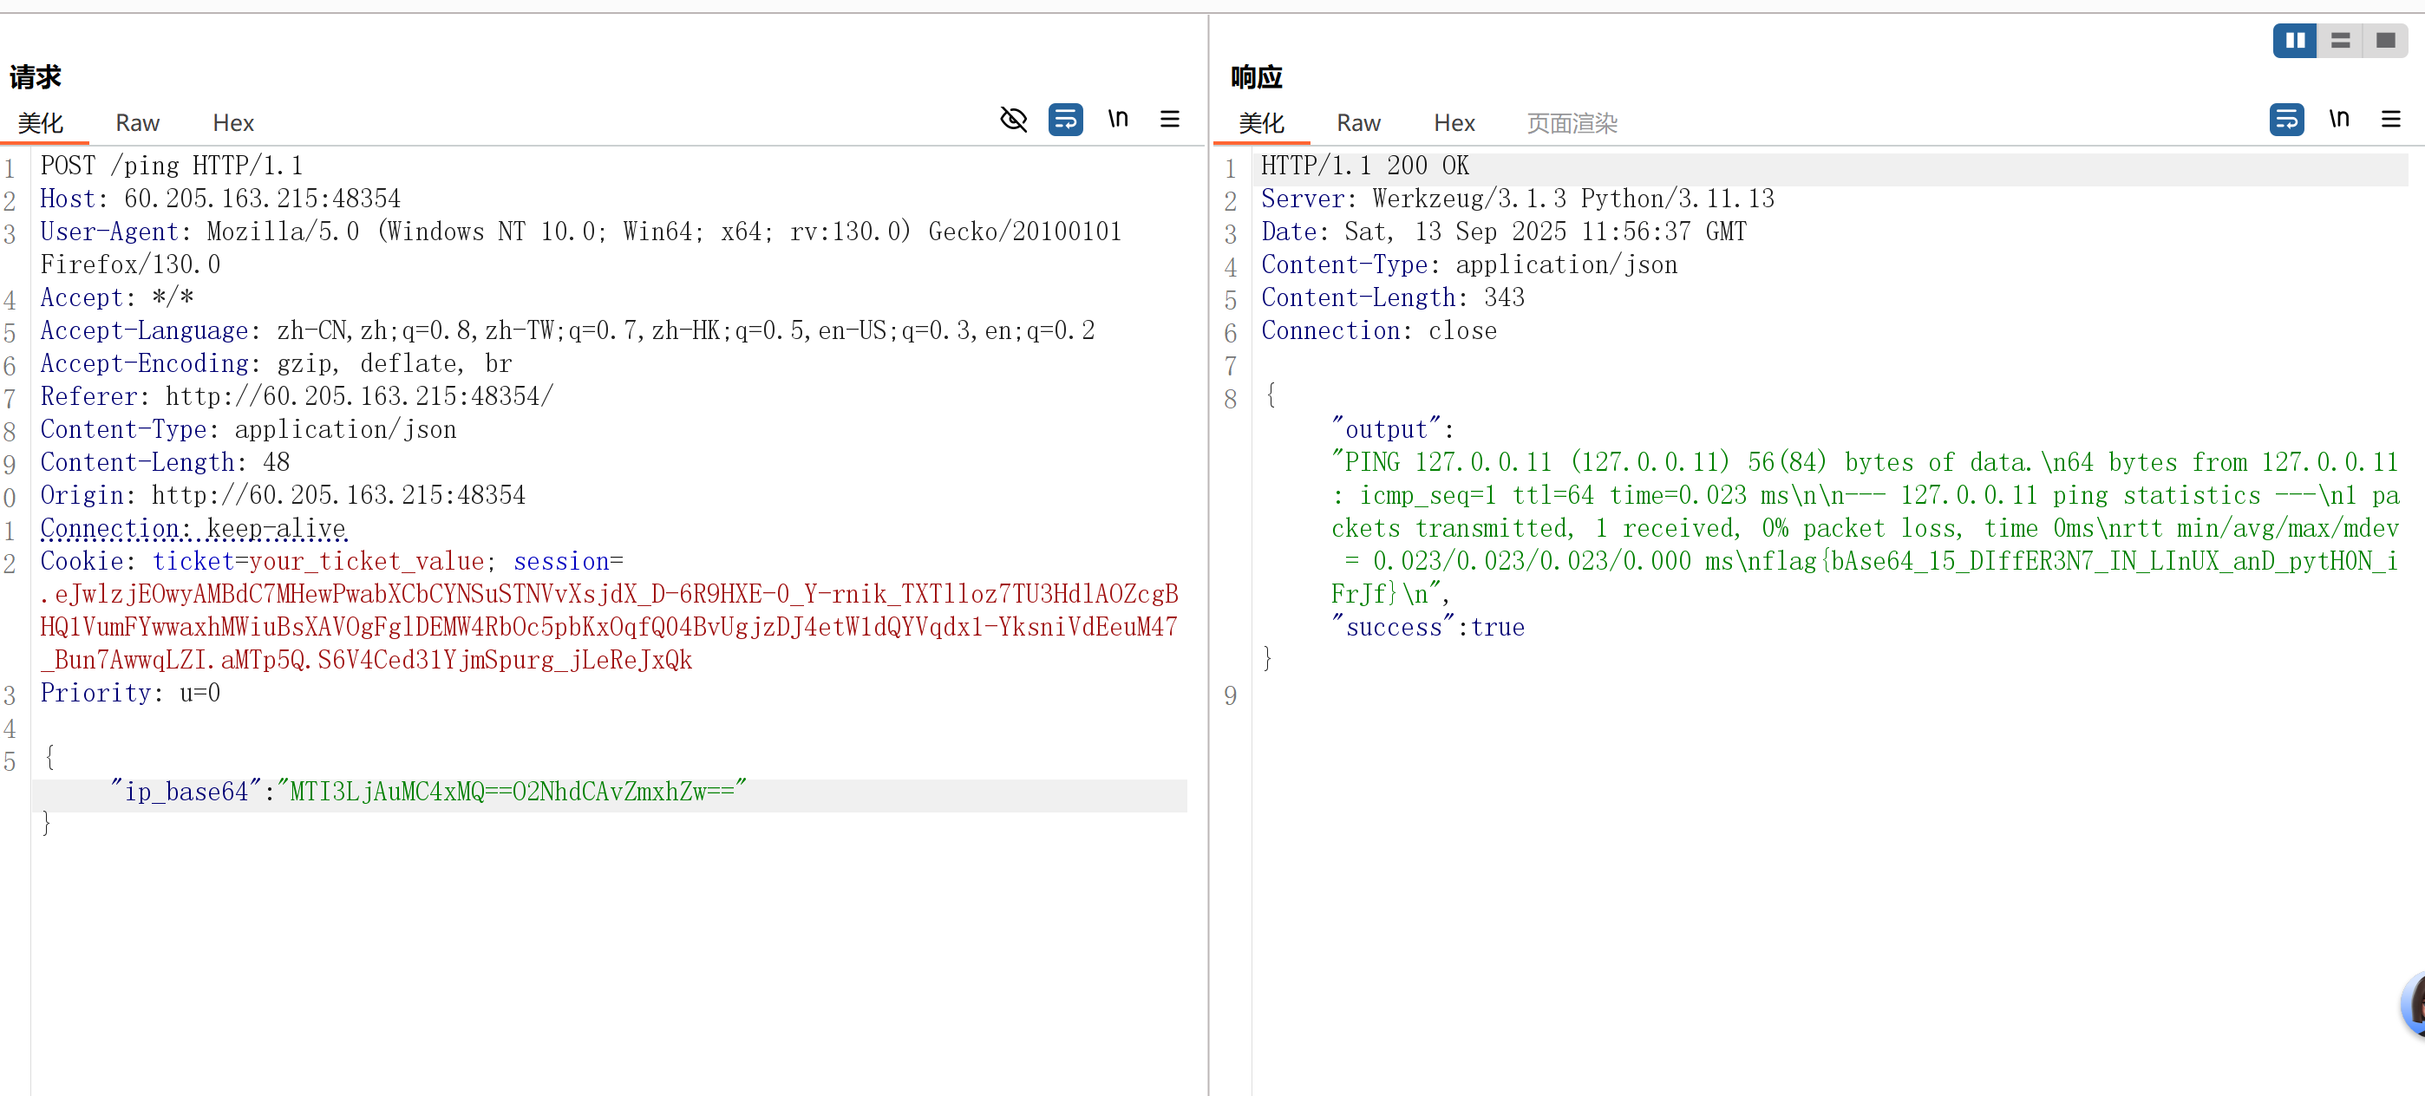Select stacked horizontal layout icon

(x=2340, y=41)
